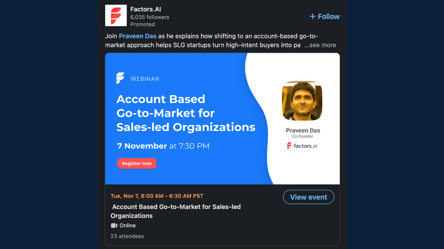This screenshot has height=249, width=444.
Task: Toggle following Factors.AI
Action: pos(324,16)
